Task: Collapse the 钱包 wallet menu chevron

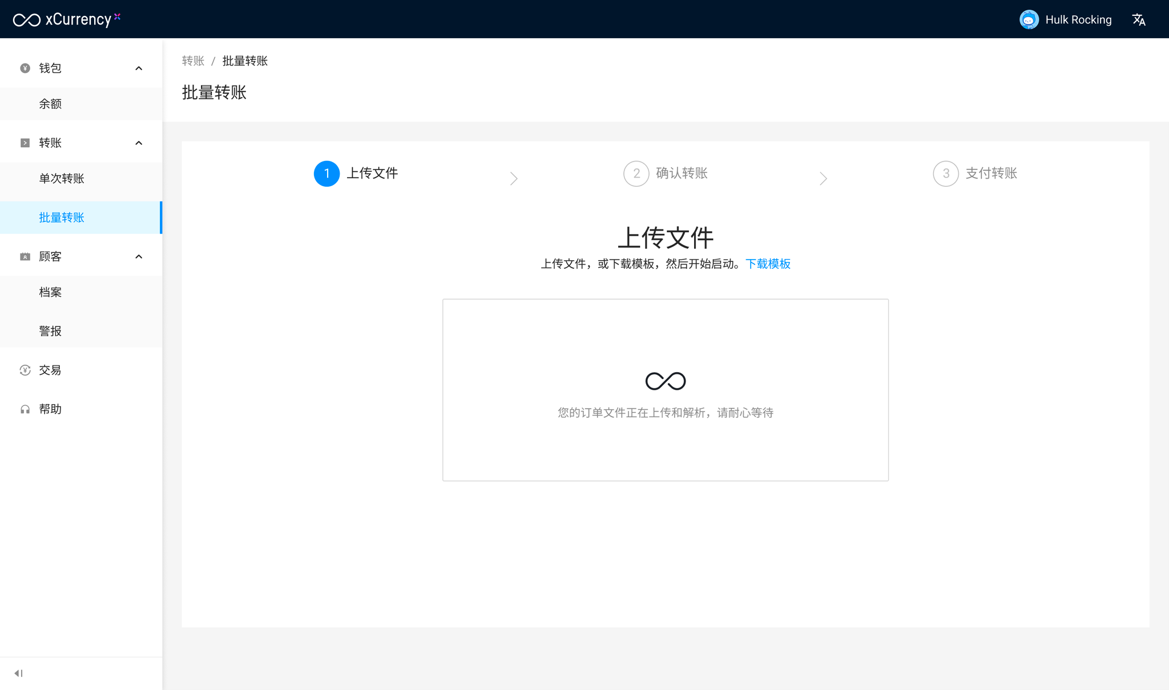Action: (x=139, y=68)
